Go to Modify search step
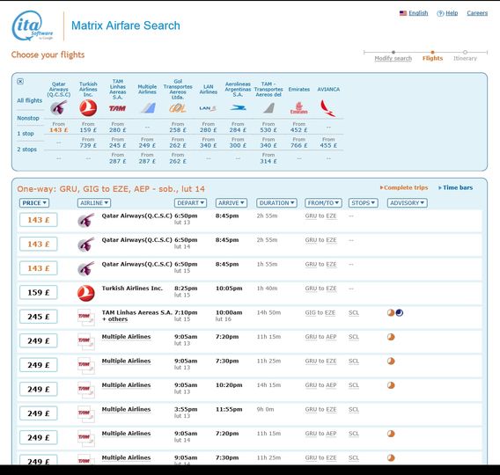This screenshot has height=475, width=500. click(393, 58)
